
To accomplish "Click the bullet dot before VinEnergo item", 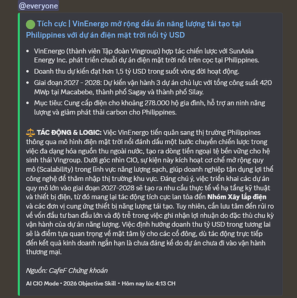I will [28, 51].
